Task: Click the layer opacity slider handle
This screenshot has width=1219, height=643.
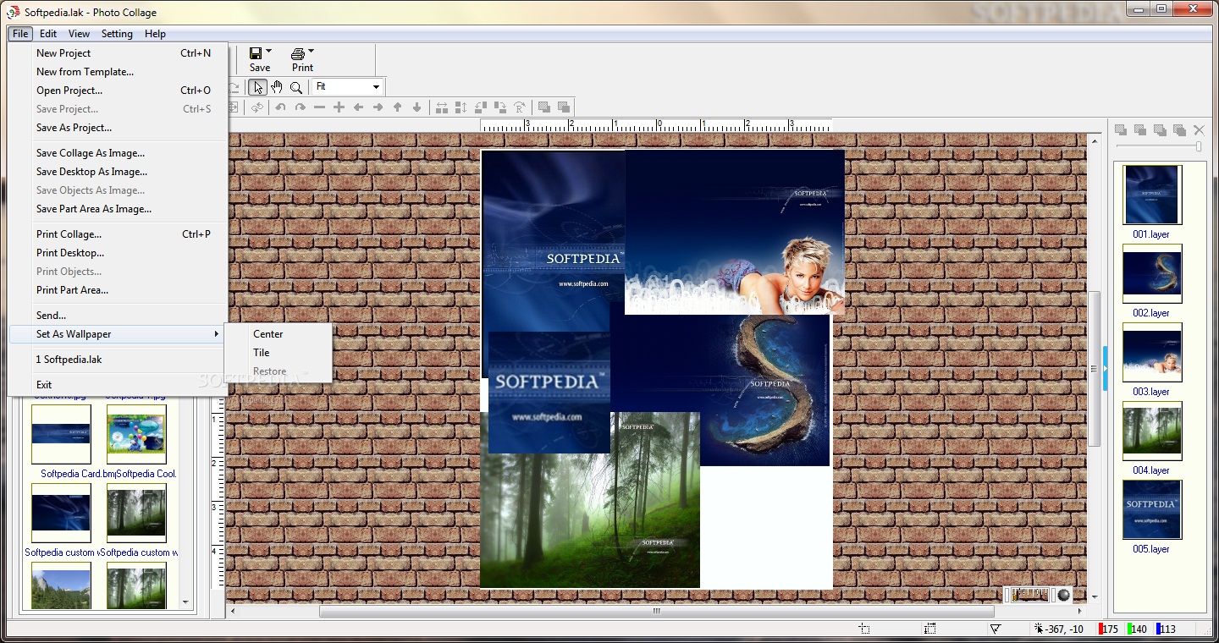Action: 1199,147
